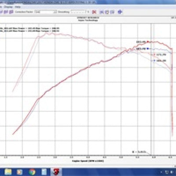This screenshot has width=176, height=176.
Task: Open Google Chrome from the taskbar
Action: (x=32, y=172)
